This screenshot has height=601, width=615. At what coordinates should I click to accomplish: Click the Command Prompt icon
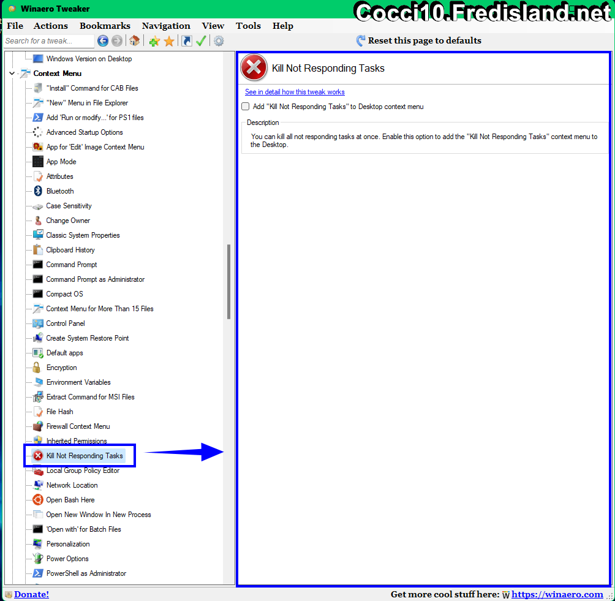(x=37, y=265)
